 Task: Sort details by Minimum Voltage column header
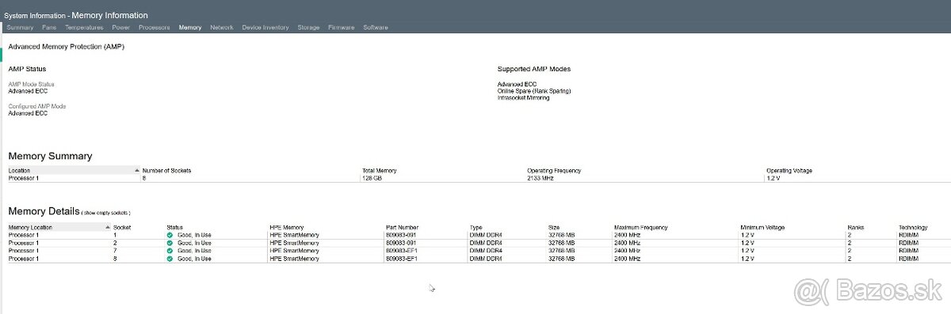coord(762,227)
